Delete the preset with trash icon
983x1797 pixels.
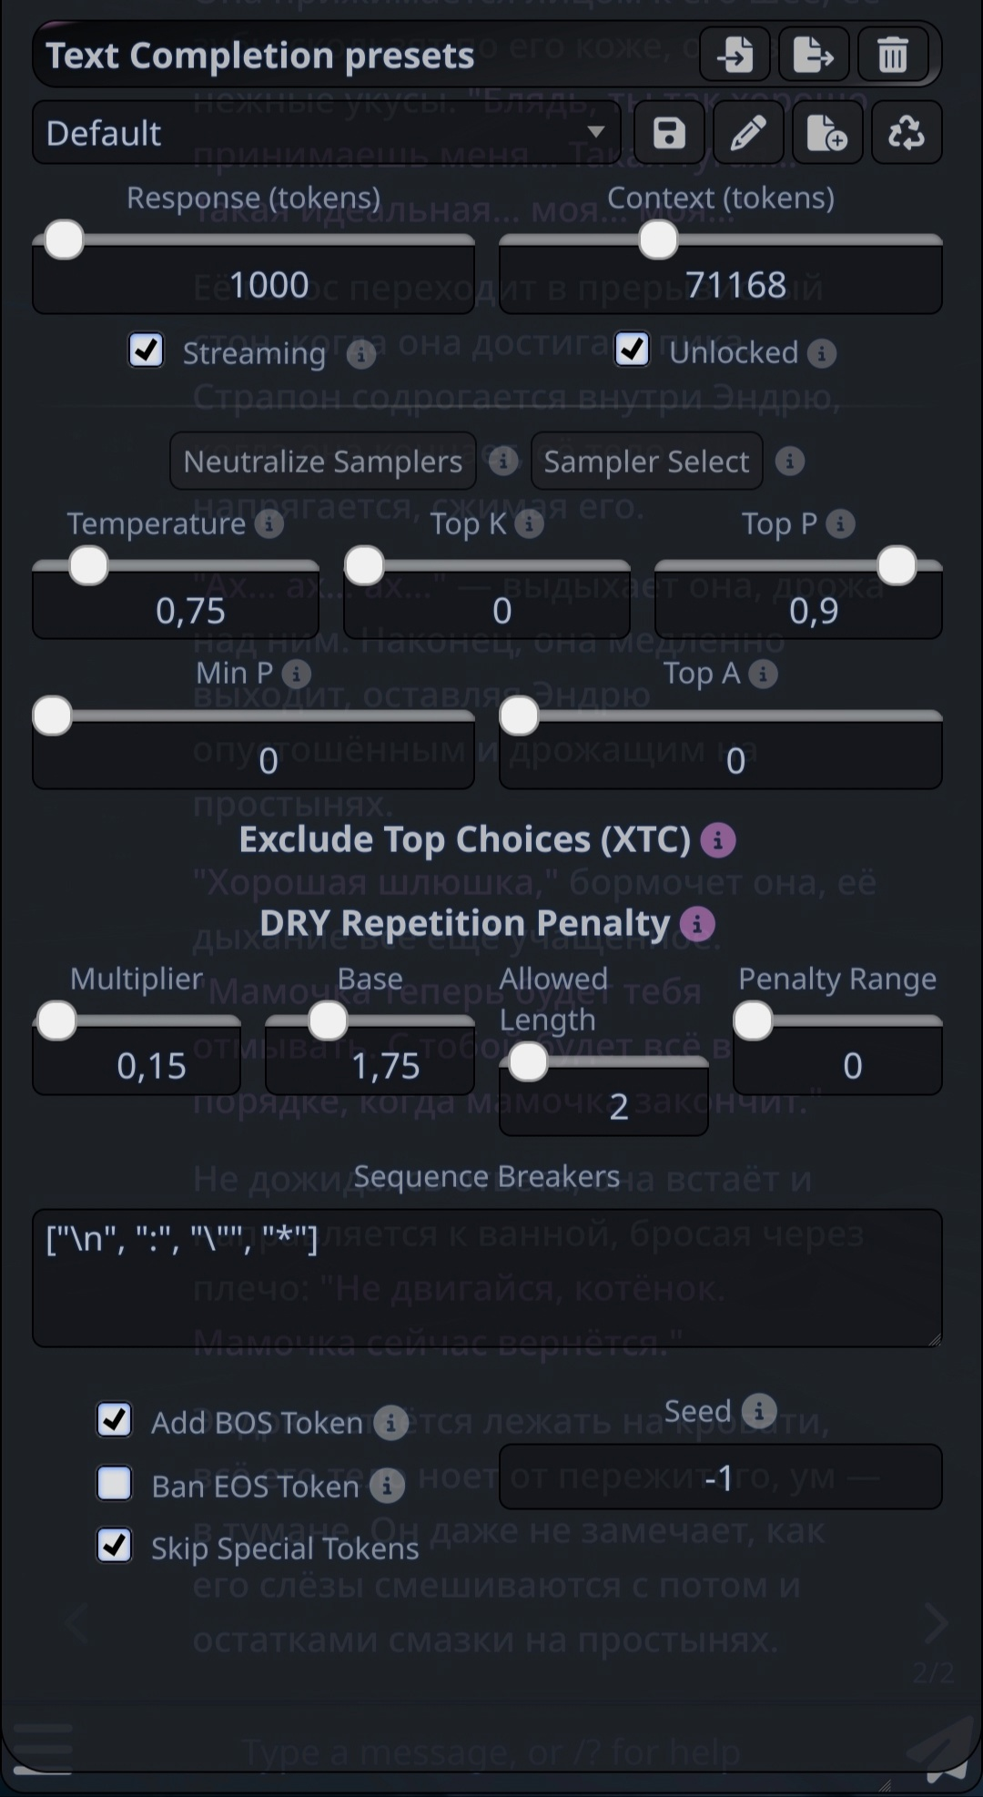[x=893, y=56]
